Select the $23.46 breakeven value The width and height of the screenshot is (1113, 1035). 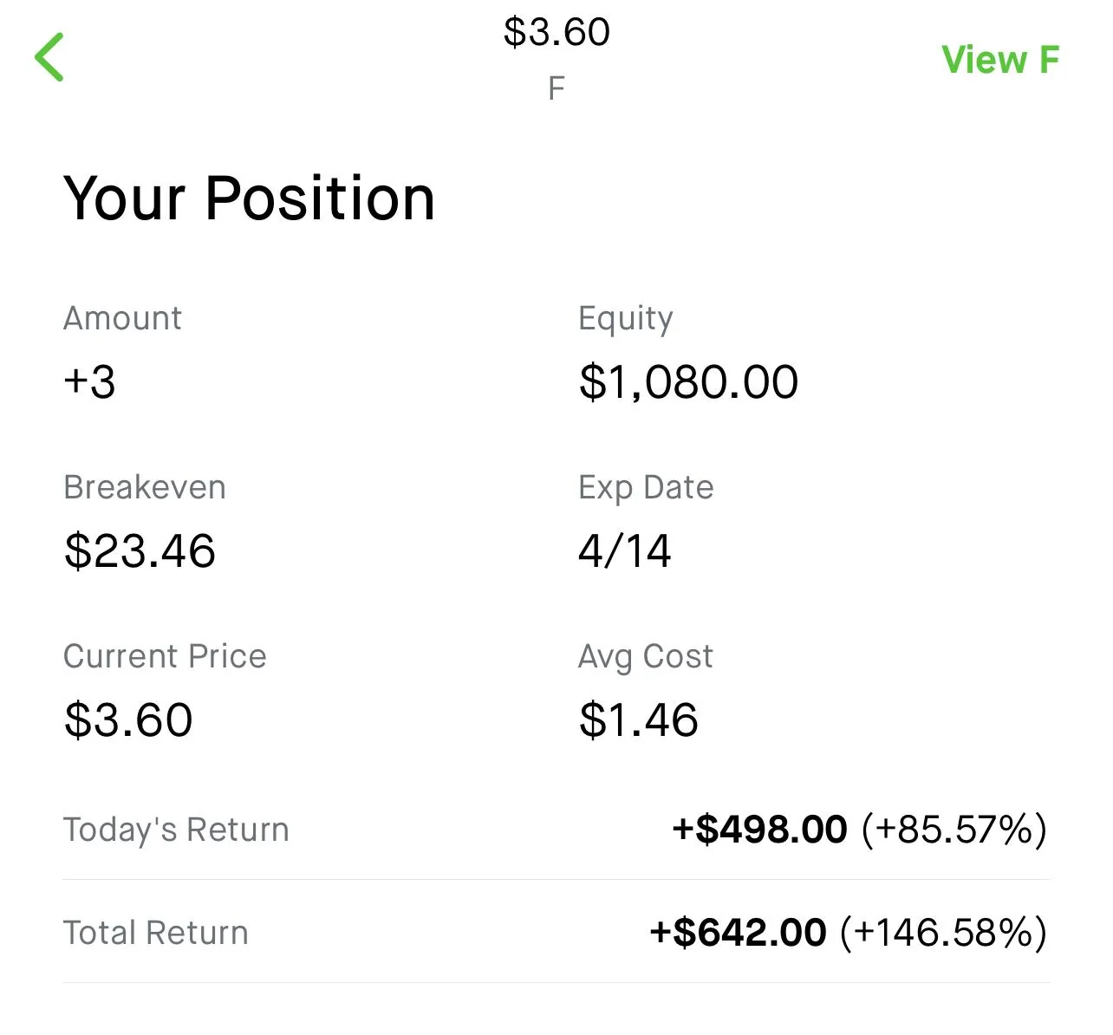click(x=140, y=550)
